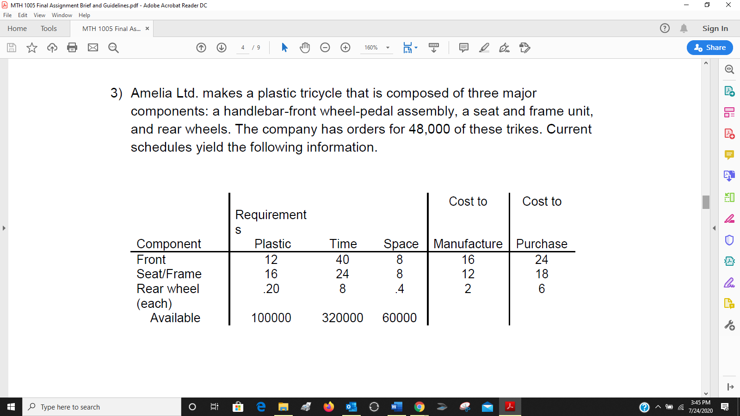Switch to the Tools tab
Image resolution: width=740 pixels, height=416 pixels.
(x=49, y=29)
